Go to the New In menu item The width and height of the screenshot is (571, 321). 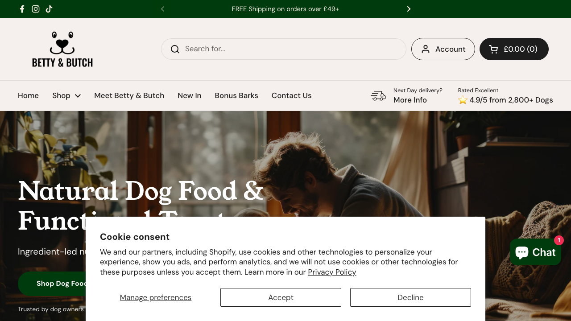coord(189,95)
